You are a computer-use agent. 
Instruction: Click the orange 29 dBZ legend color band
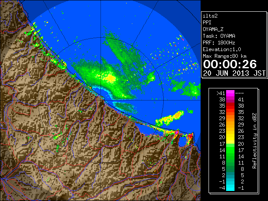click(x=230, y=118)
